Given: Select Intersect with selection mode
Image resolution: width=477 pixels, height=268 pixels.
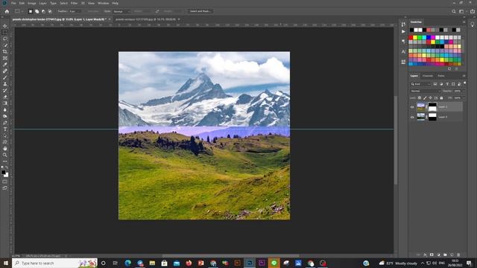Looking at the screenshot, I should (x=50, y=11).
